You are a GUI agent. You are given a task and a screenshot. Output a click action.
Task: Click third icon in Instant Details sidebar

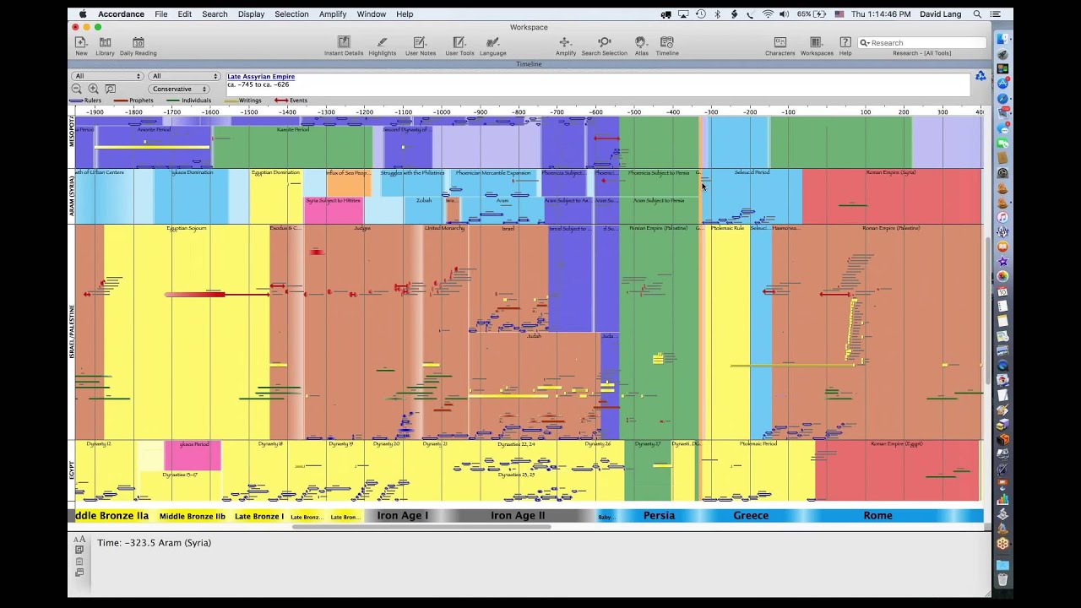pos(79,562)
